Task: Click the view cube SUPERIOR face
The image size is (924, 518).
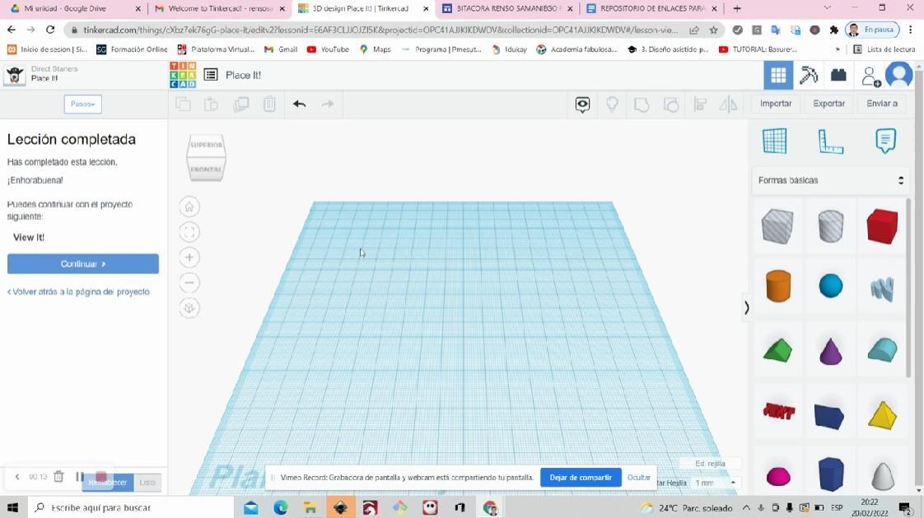Action: [206, 145]
